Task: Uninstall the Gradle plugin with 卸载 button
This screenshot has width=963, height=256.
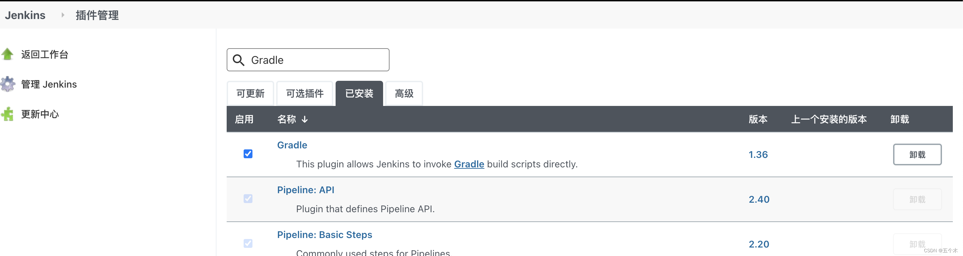Action: coord(918,154)
